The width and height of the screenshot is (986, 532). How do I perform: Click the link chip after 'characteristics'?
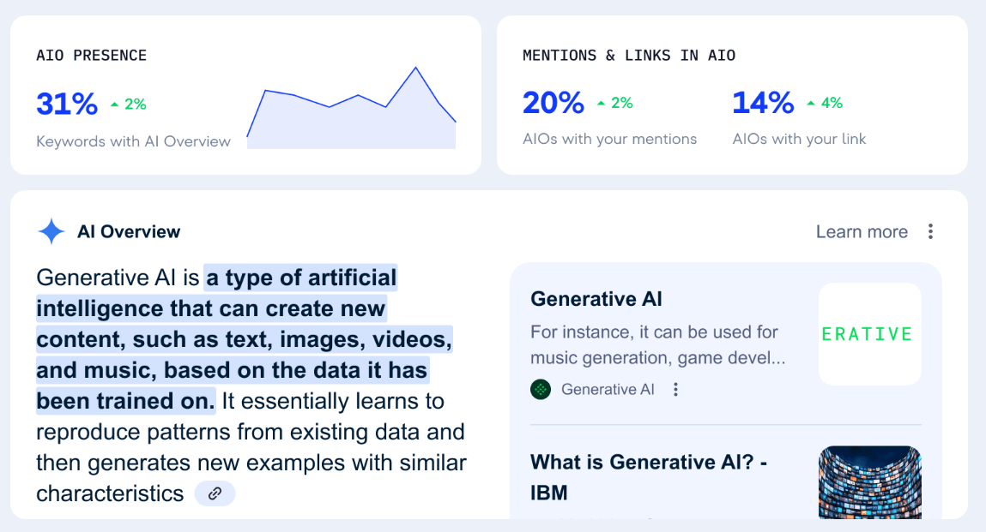point(215,493)
